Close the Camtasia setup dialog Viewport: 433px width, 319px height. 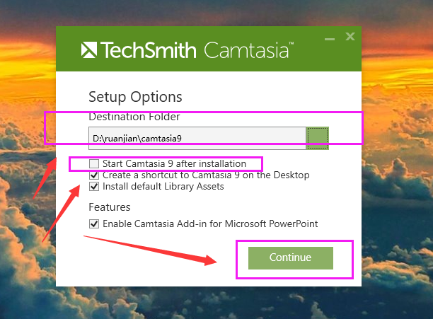click(350, 36)
